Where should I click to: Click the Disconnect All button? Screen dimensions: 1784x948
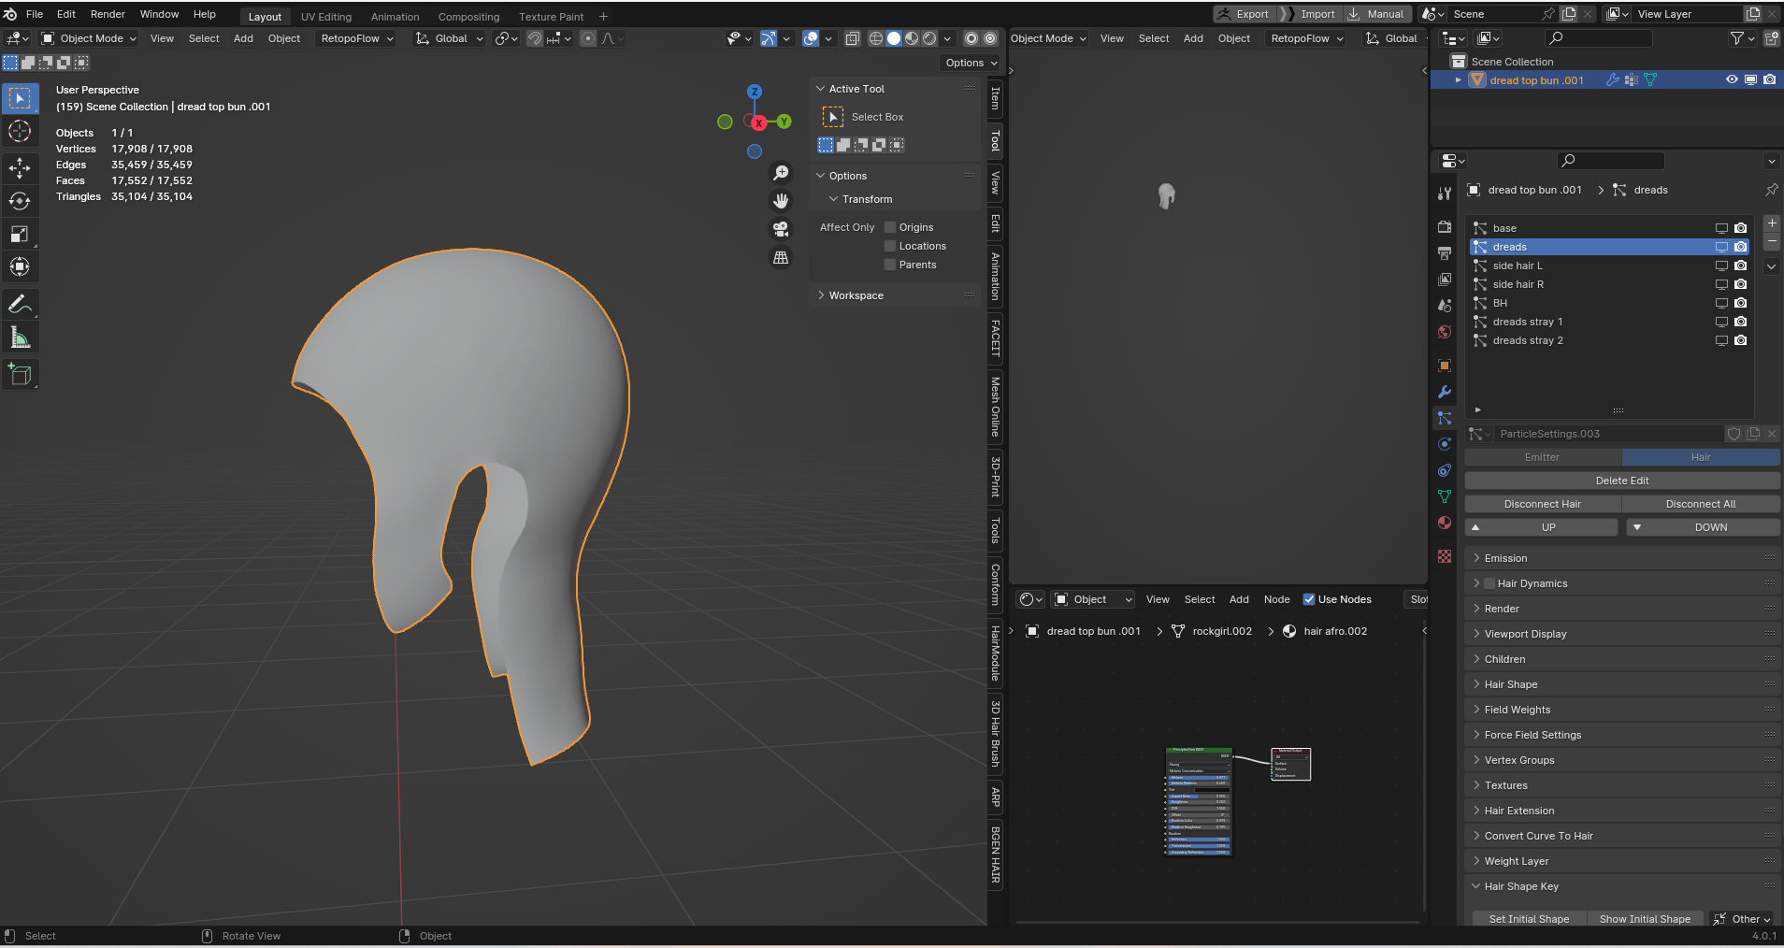pyautogui.click(x=1701, y=504)
